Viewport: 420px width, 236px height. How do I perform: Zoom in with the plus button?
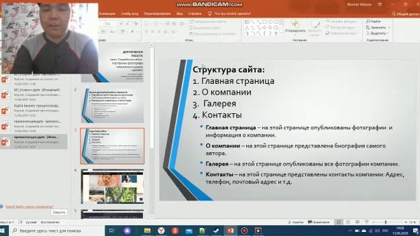[406, 222]
